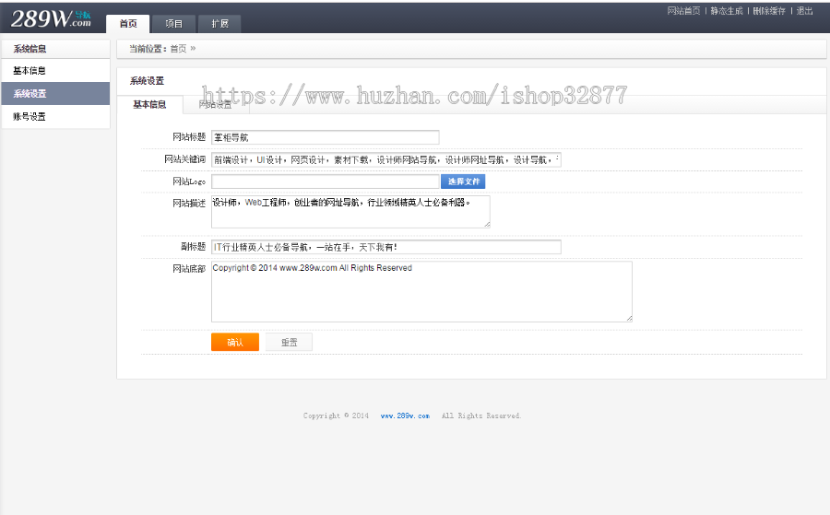Focus the 网站标题 input field
Screen dimensions: 830x515
(x=325, y=137)
